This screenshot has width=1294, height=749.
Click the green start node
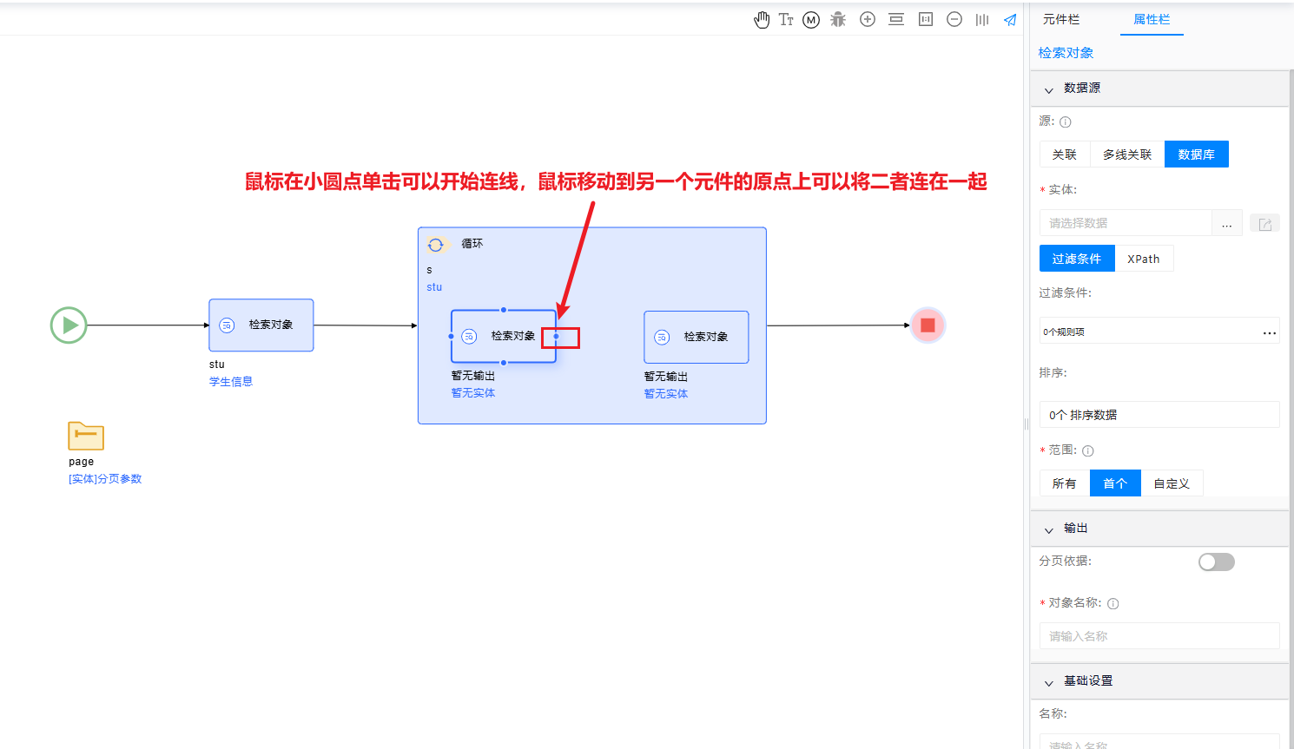[69, 325]
